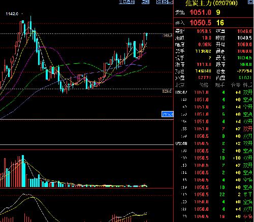Click the grouped layout icons above the chart

pos(165,2)
